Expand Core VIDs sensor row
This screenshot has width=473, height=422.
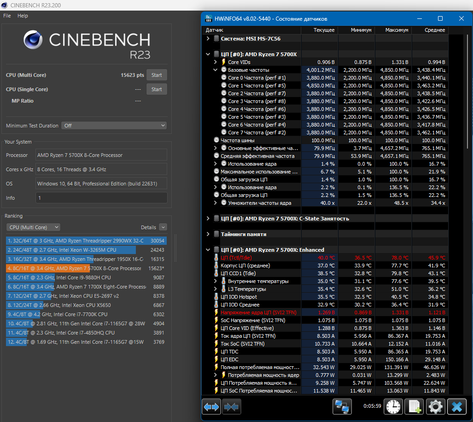pos(216,62)
